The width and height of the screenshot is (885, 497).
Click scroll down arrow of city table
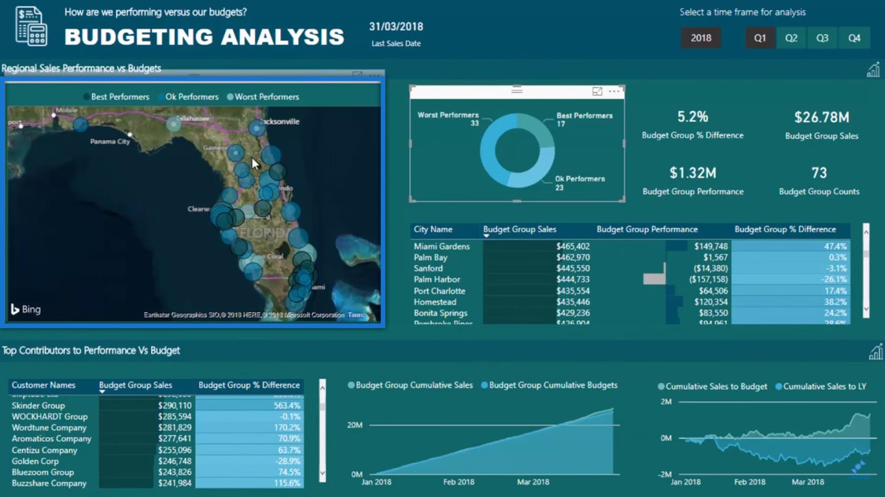[866, 310]
